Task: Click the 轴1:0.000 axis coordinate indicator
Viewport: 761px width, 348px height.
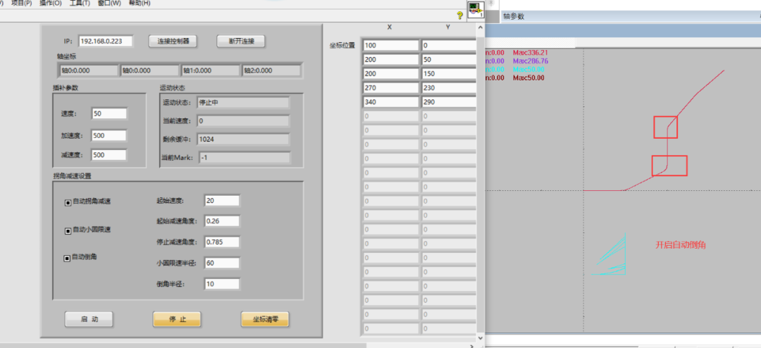Action: tap(210, 71)
